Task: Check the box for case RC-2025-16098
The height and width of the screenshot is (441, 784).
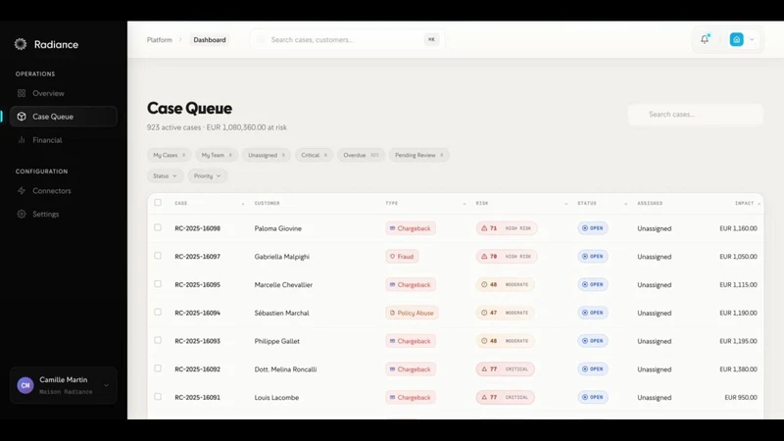Action: click(x=158, y=227)
